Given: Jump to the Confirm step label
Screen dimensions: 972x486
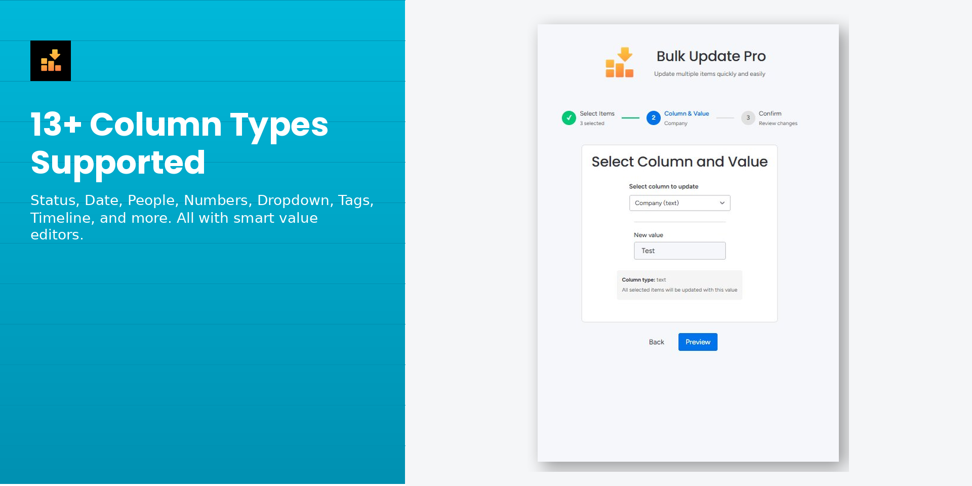Looking at the screenshot, I should 769,114.
